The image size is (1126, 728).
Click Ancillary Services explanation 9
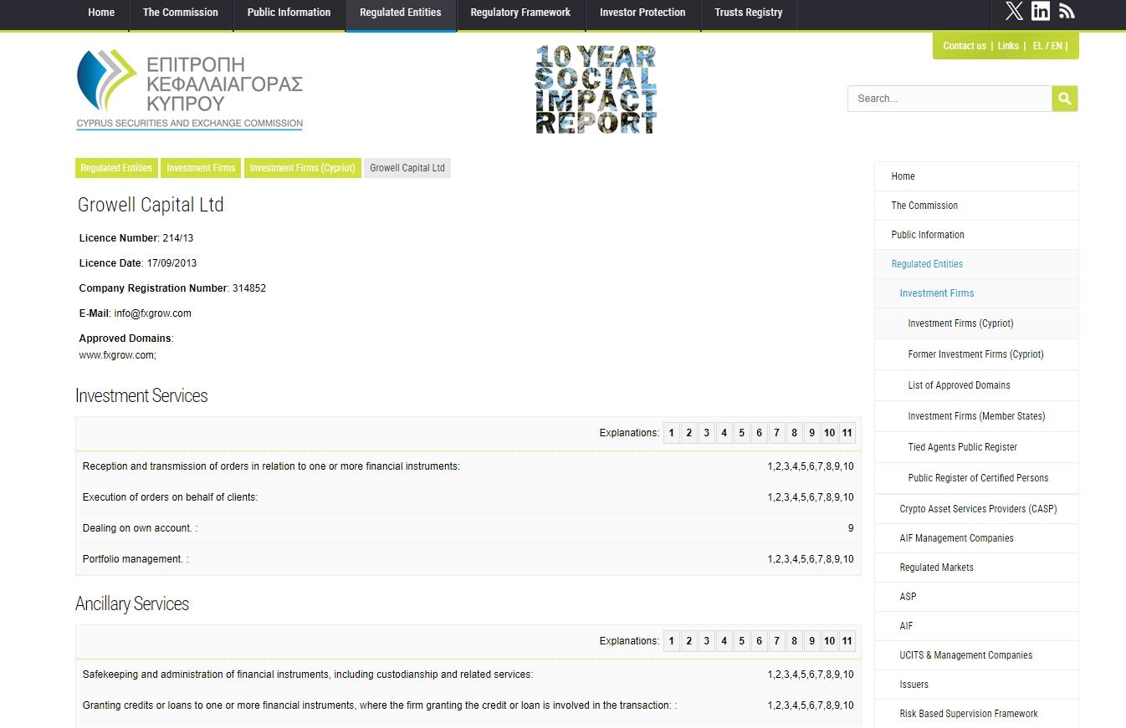coord(811,641)
